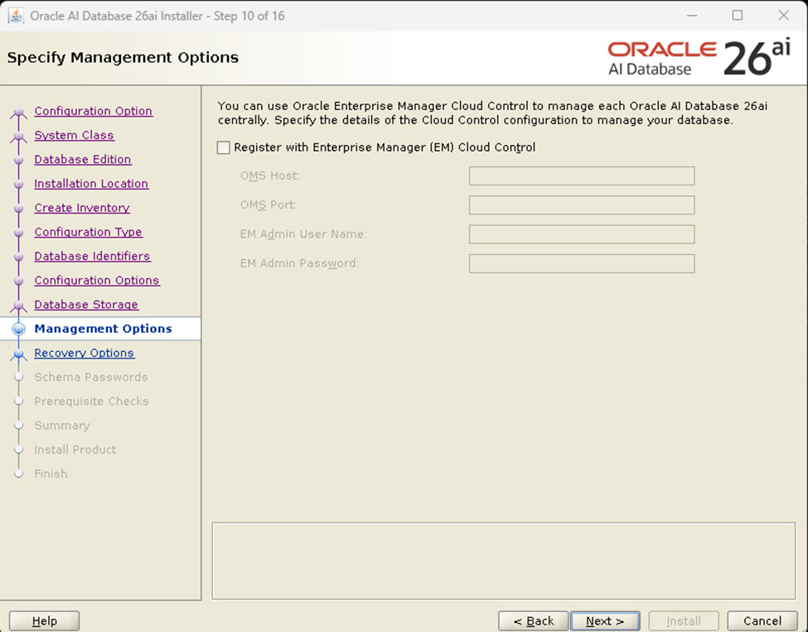The image size is (808, 632).
Task: Close the installer window
Action: [783, 16]
